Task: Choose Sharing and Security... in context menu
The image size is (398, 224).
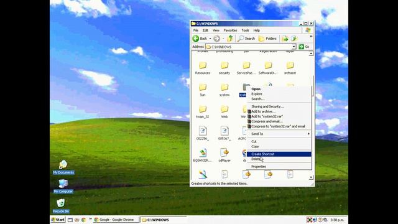Action: coord(279,106)
